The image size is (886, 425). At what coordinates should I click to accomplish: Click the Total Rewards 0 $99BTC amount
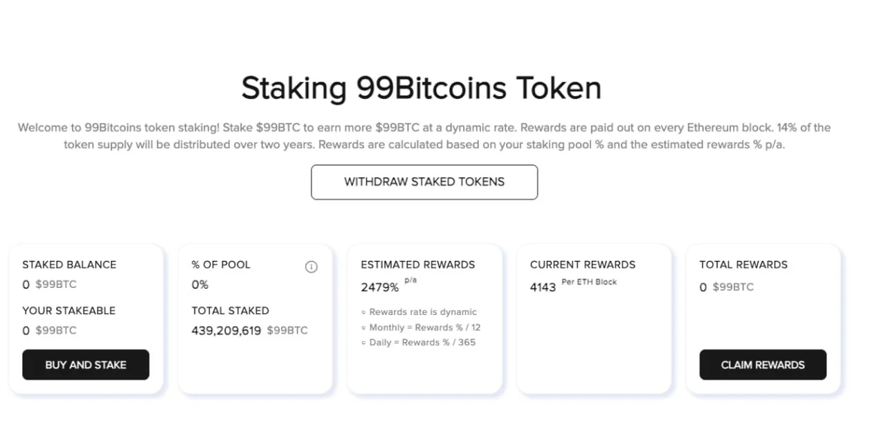point(726,287)
